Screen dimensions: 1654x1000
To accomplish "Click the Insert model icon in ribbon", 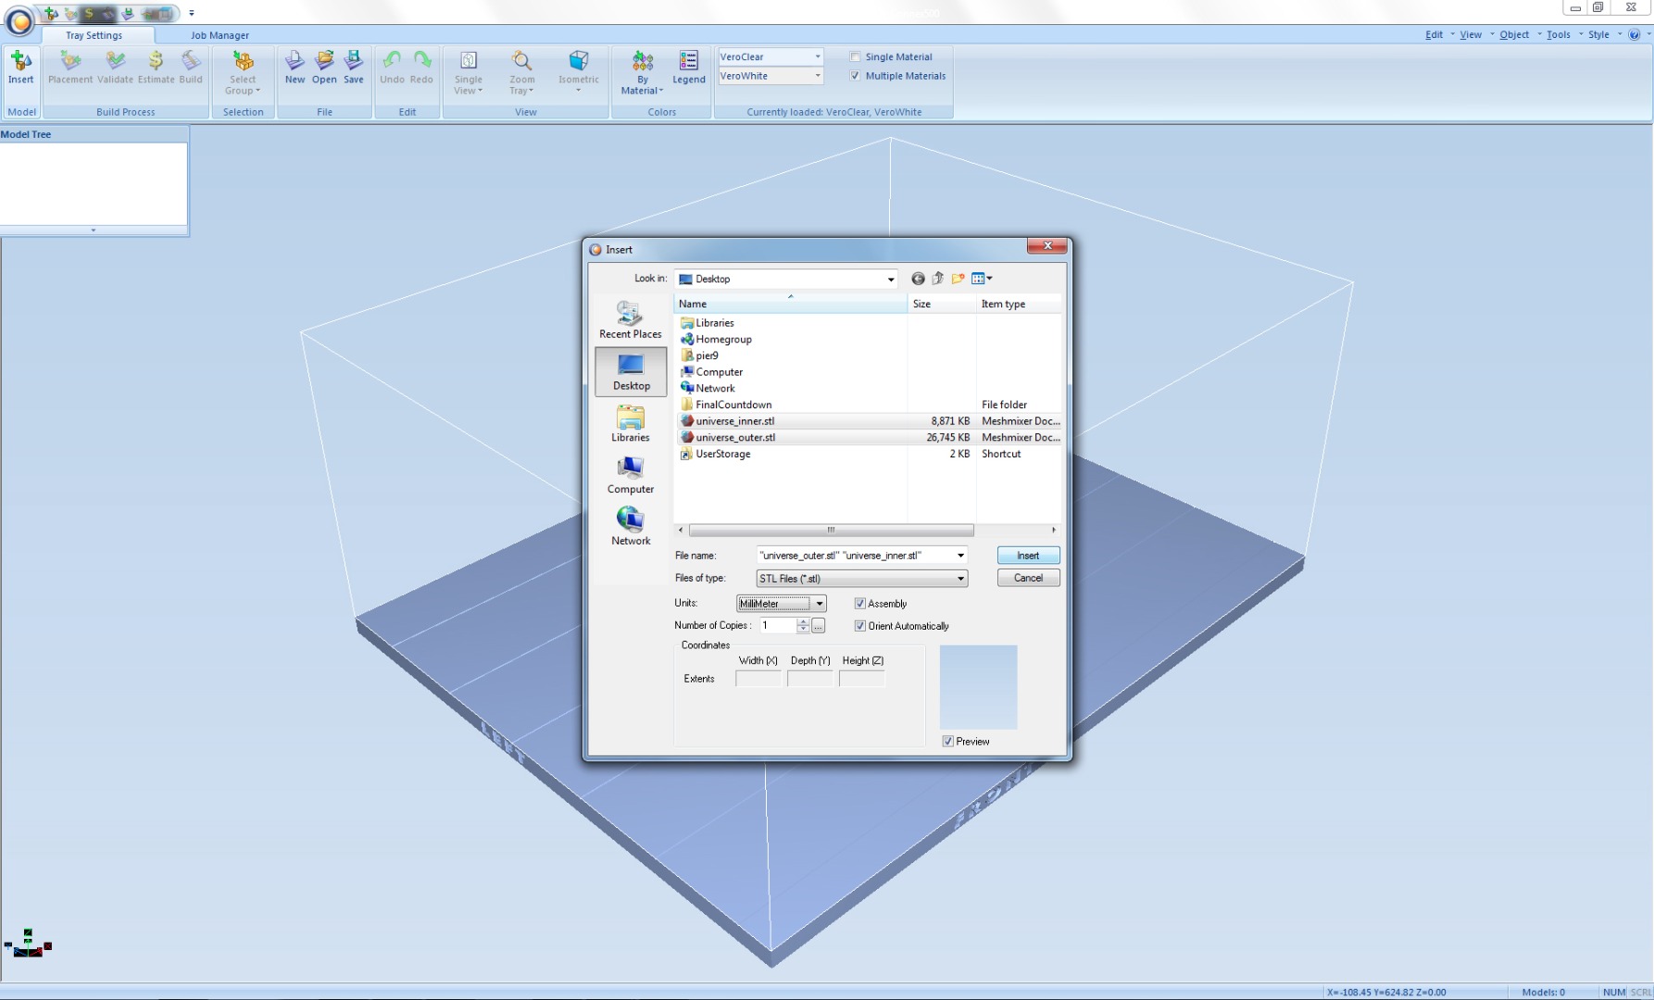I will pyautogui.click(x=20, y=68).
